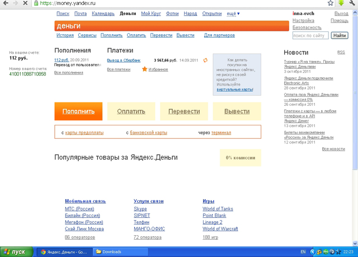The image size is (358, 257).
Task: Click the orange refresh icon beside payment
Action: coord(205,60)
